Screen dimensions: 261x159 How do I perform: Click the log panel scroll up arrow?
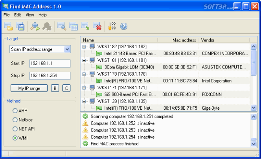click(x=254, y=117)
